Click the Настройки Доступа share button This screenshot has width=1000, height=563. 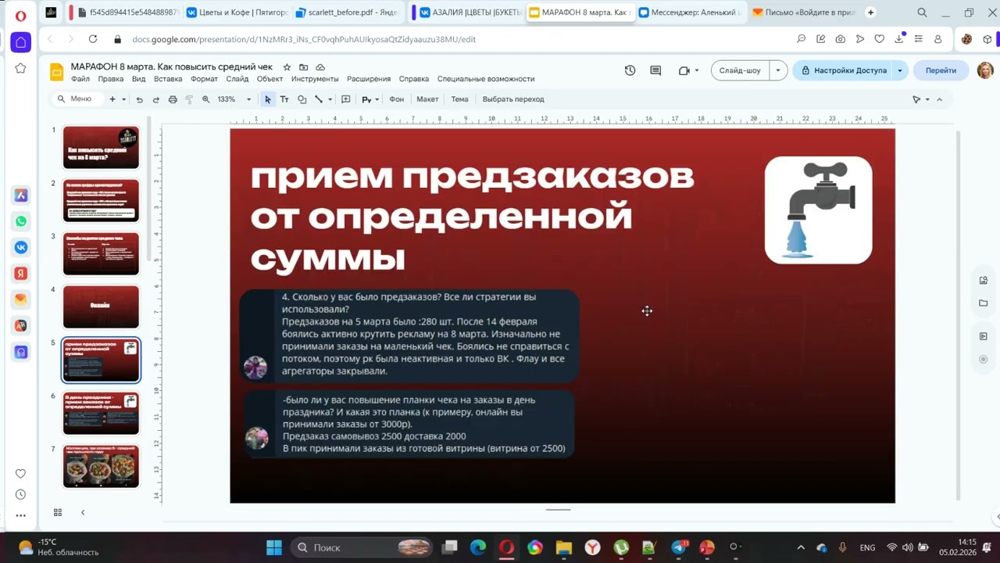(843, 70)
